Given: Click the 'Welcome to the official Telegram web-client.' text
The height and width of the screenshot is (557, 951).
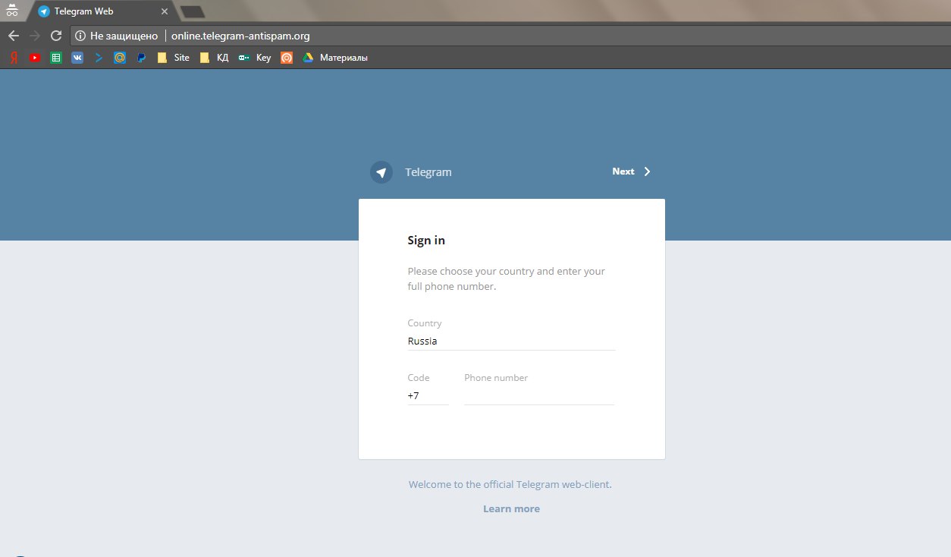Looking at the screenshot, I should (x=510, y=484).
